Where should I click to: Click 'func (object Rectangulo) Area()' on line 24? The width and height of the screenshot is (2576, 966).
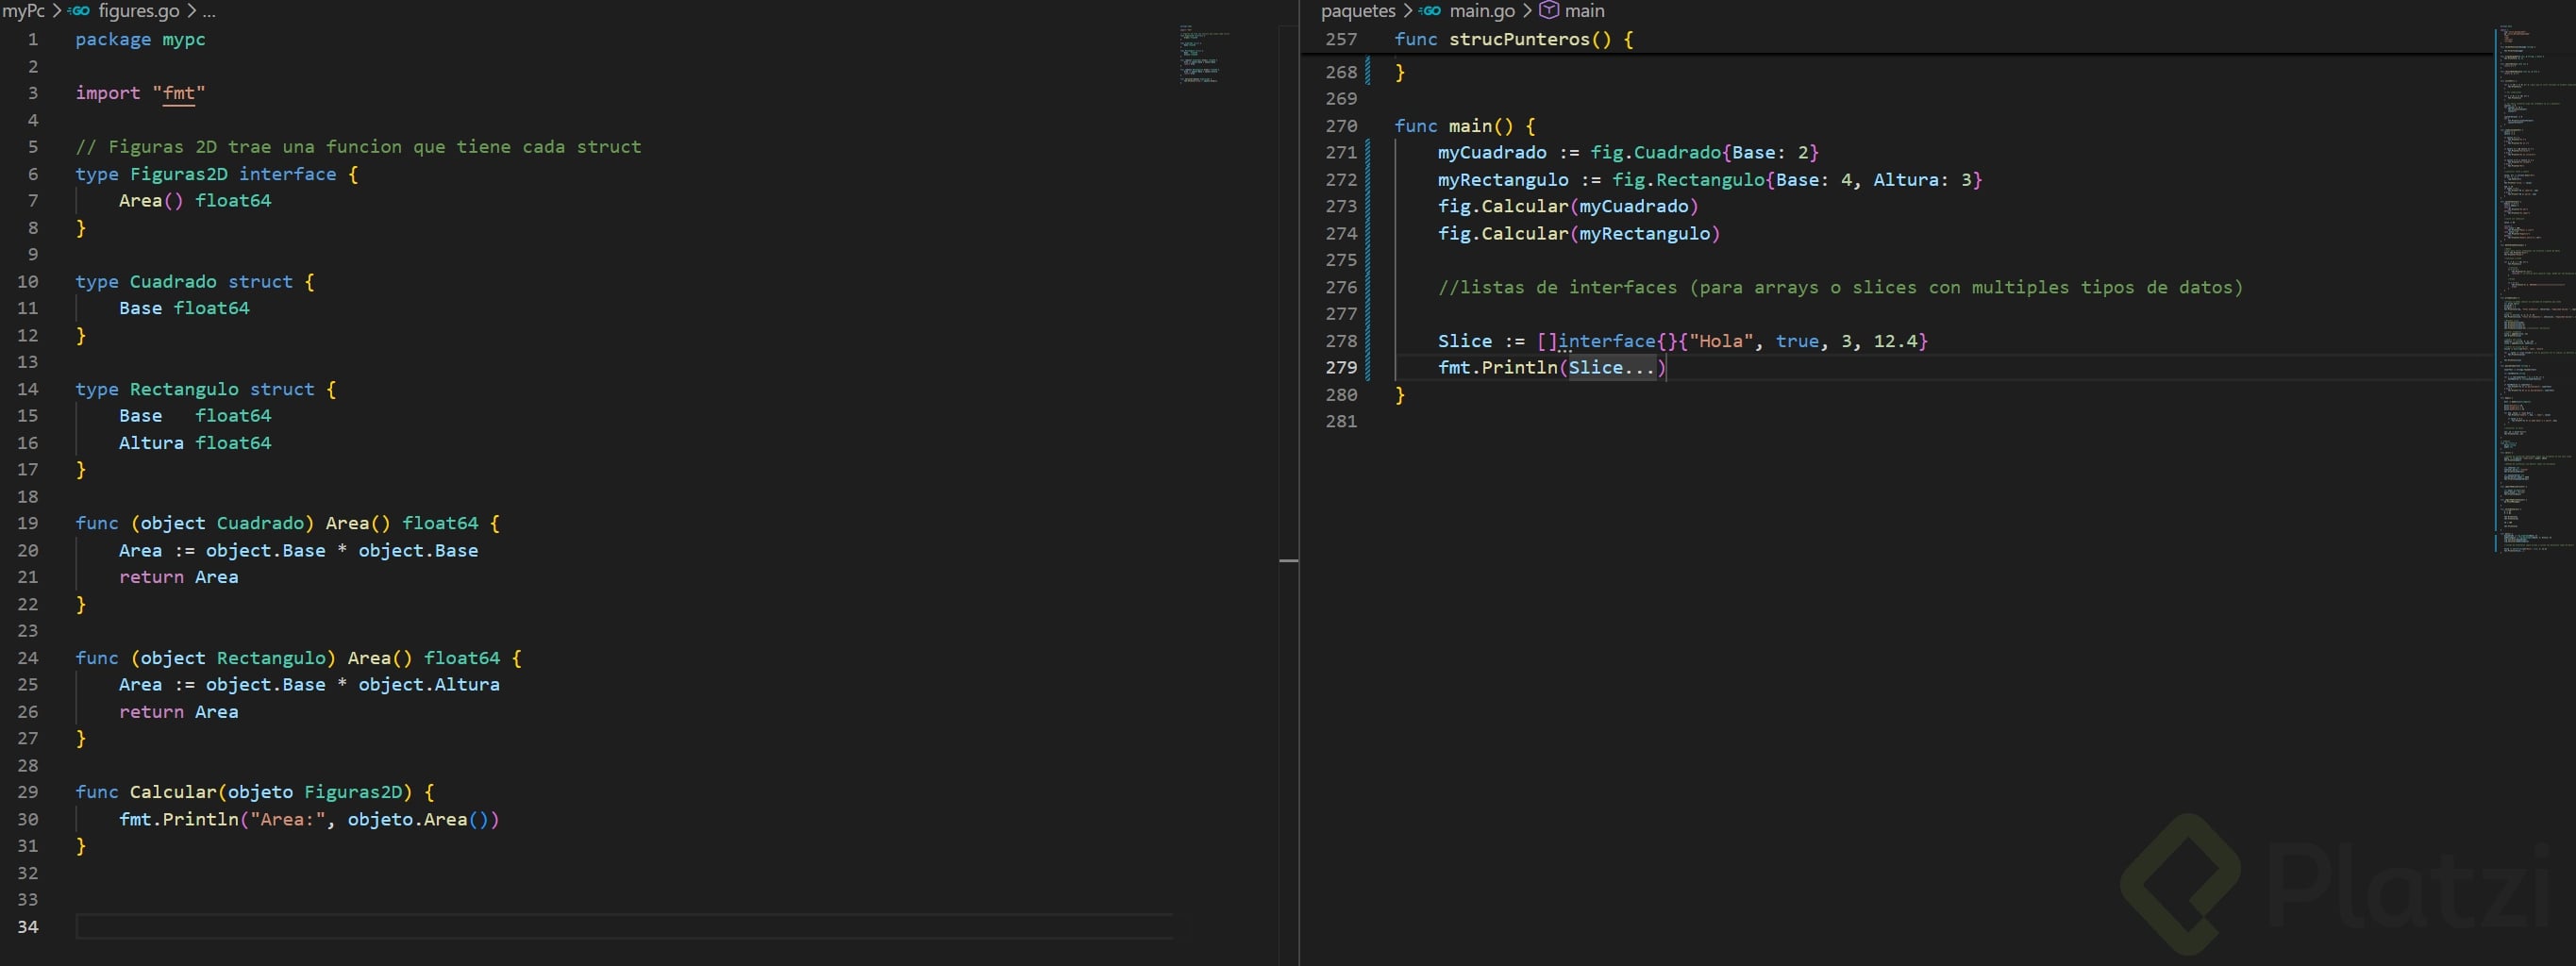click(244, 658)
